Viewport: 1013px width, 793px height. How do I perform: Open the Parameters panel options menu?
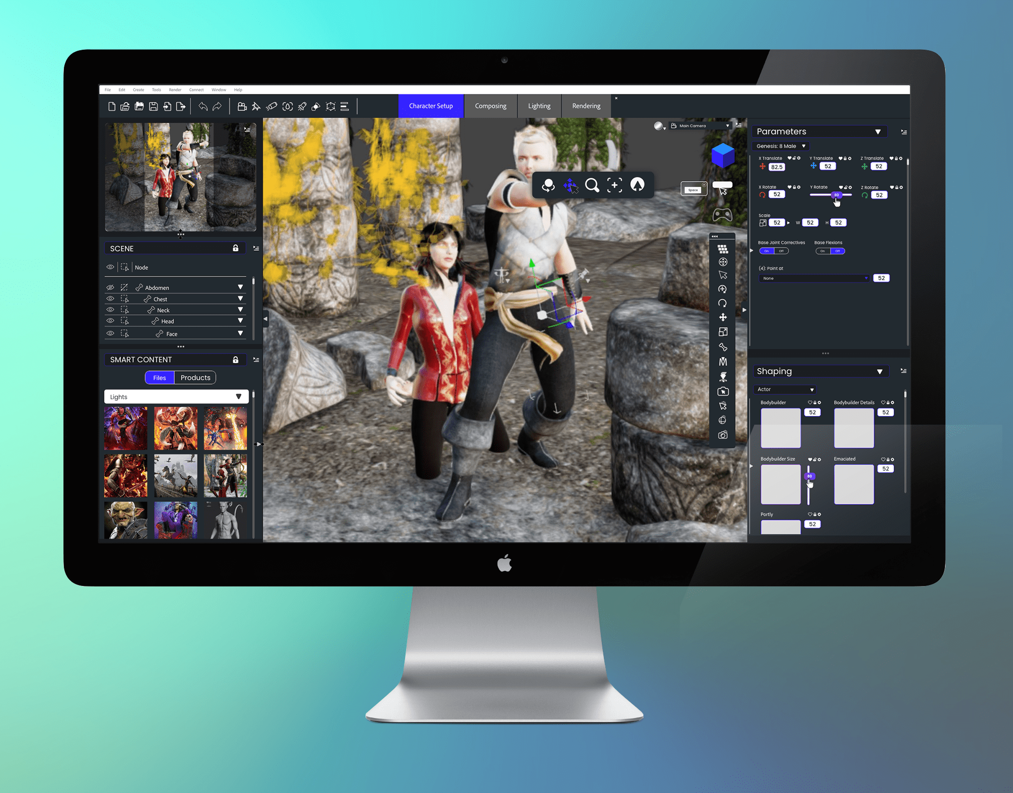coord(903,131)
